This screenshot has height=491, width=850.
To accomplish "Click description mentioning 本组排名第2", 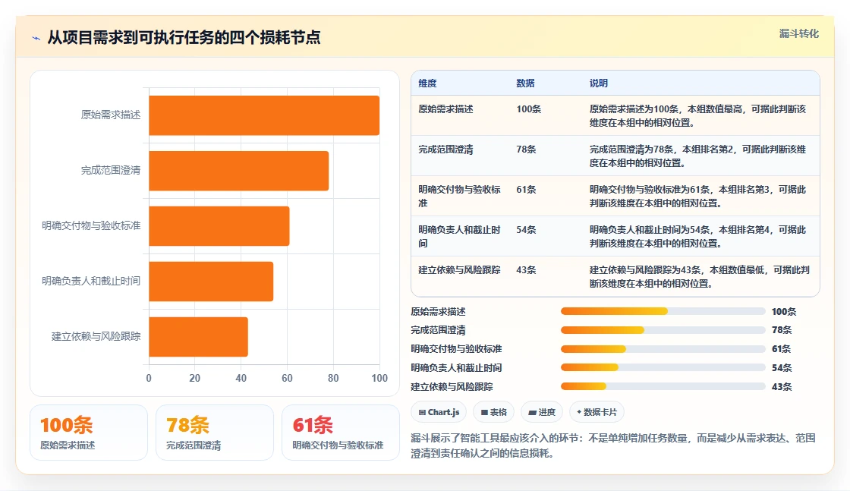I will (x=697, y=156).
